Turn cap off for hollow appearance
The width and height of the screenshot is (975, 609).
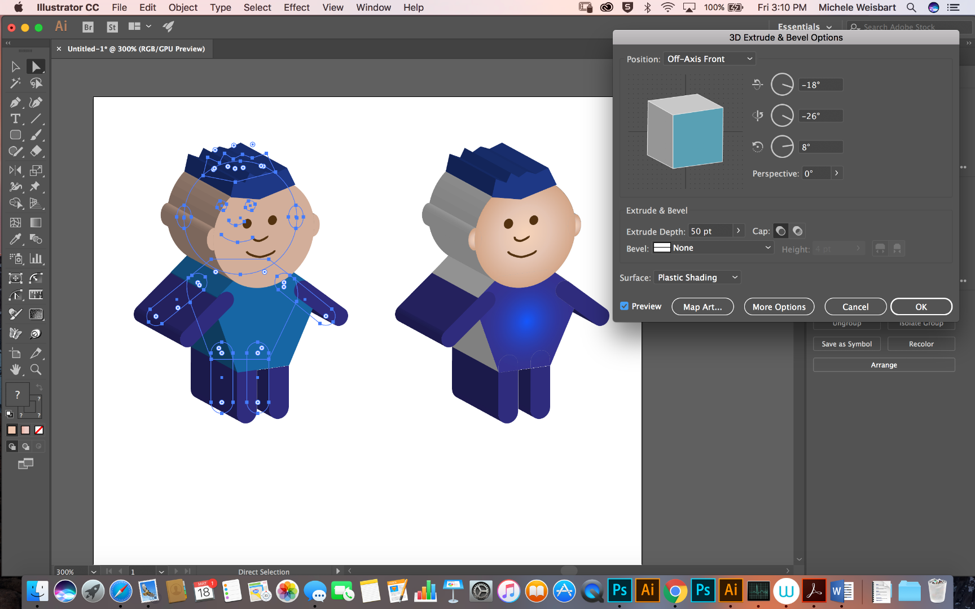click(797, 231)
